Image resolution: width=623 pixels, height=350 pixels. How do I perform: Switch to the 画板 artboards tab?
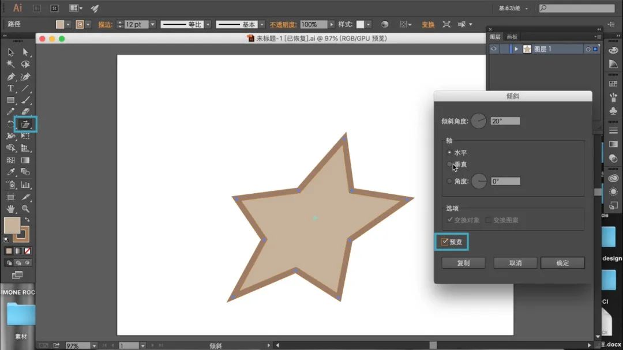(x=512, y=37)
